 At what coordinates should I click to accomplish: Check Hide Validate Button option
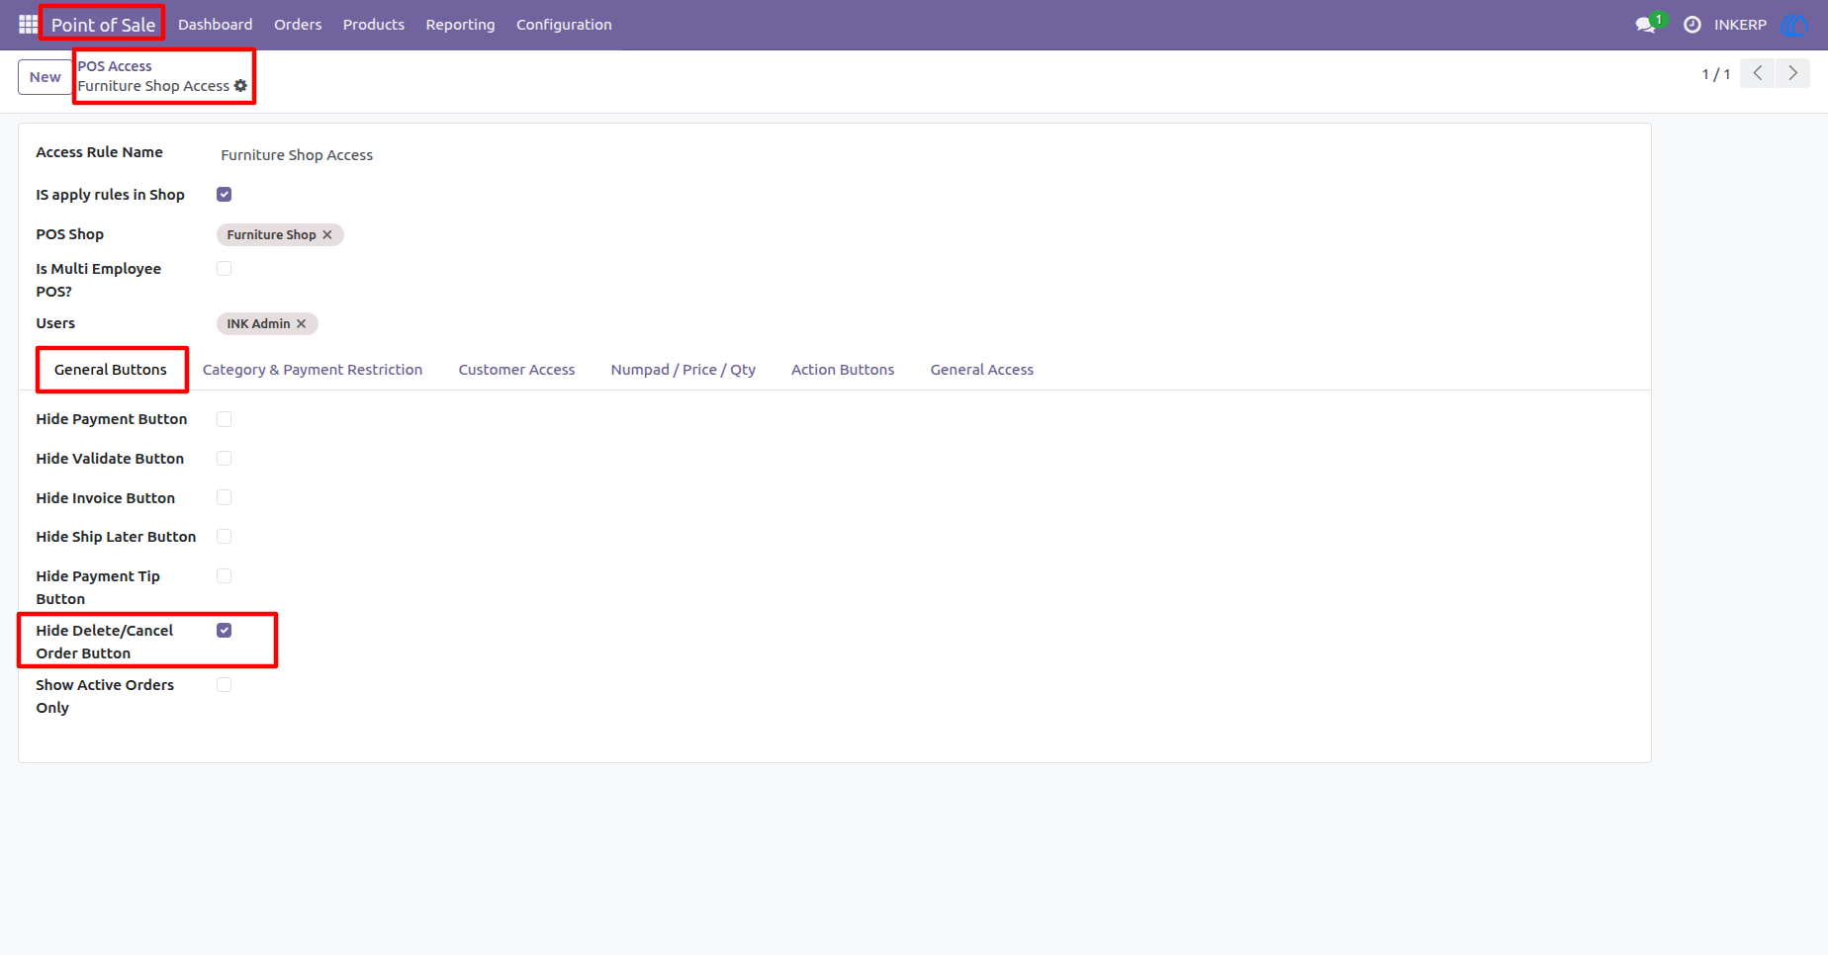[225, 459]
